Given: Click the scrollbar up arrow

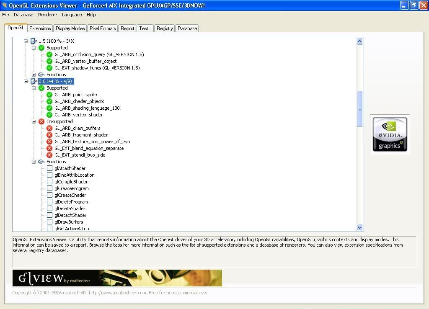Looking at the screenshot, I should click(x=359, y=41).
